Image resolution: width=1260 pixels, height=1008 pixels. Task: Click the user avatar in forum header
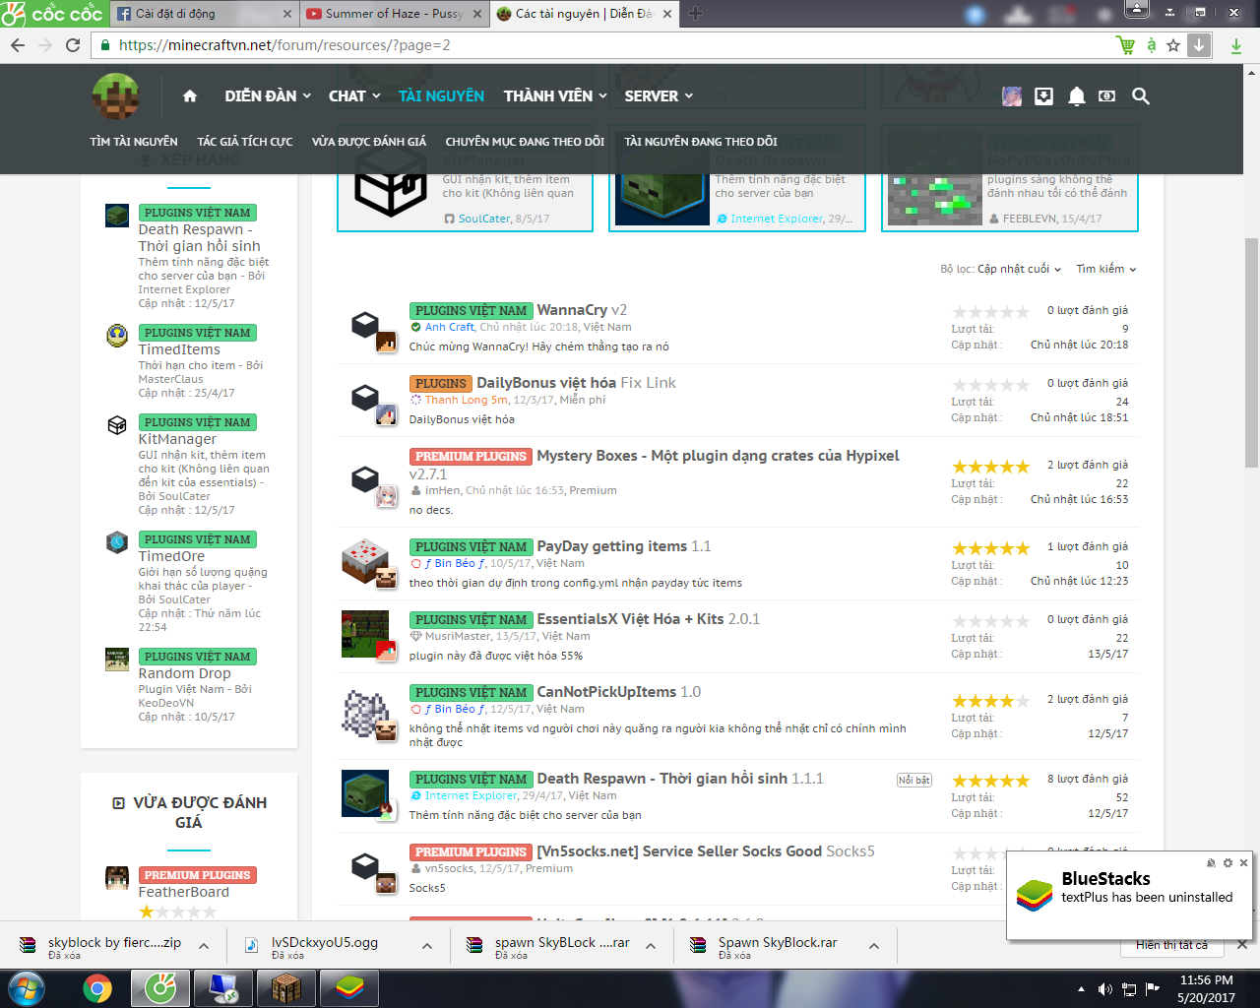pyautogui.click(x=1012, y=95)
